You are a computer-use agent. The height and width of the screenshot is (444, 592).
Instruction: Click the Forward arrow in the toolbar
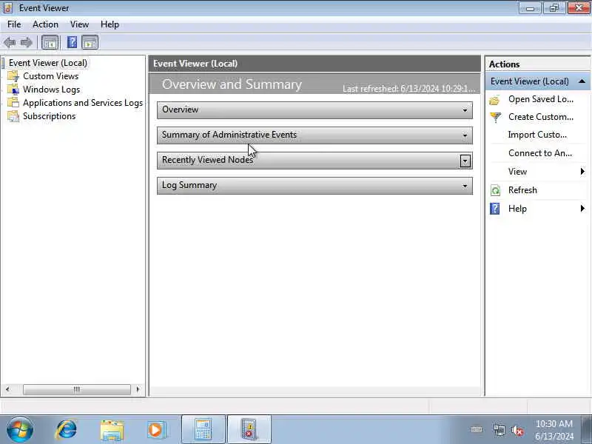click(26, 42)
